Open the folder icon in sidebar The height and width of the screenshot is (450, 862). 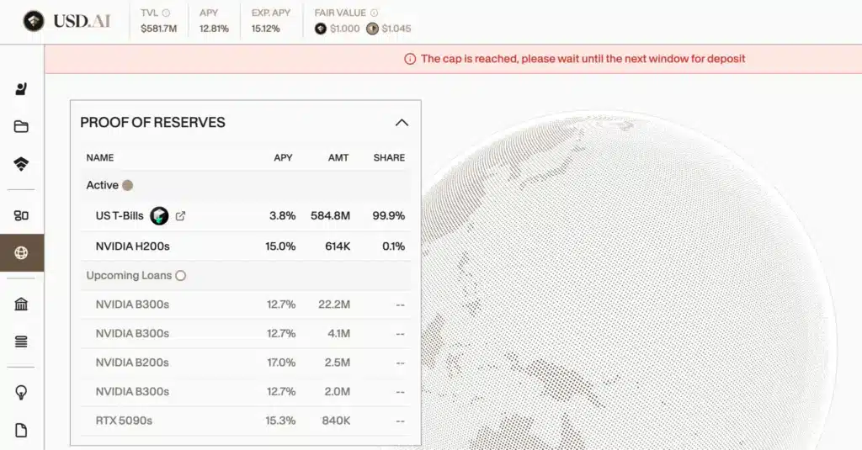coord(21,127)
